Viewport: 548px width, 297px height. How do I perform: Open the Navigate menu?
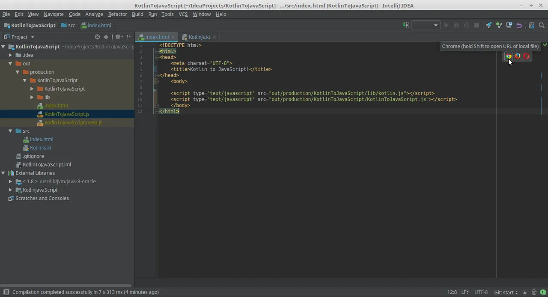tap(54, 14)
